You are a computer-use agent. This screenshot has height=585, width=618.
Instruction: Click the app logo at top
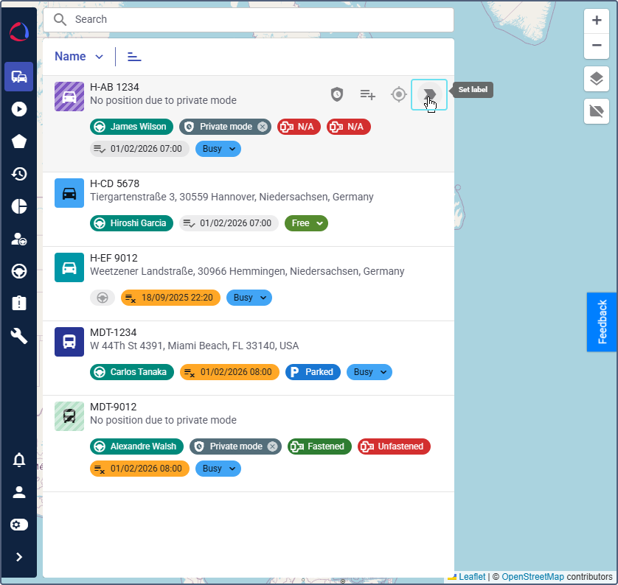click(x=19, y=32)
